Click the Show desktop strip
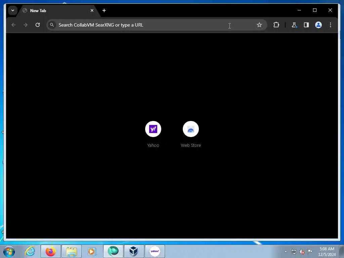Image resolution: width=344 pixels, height=258 pixels. [x=342, y=251]
